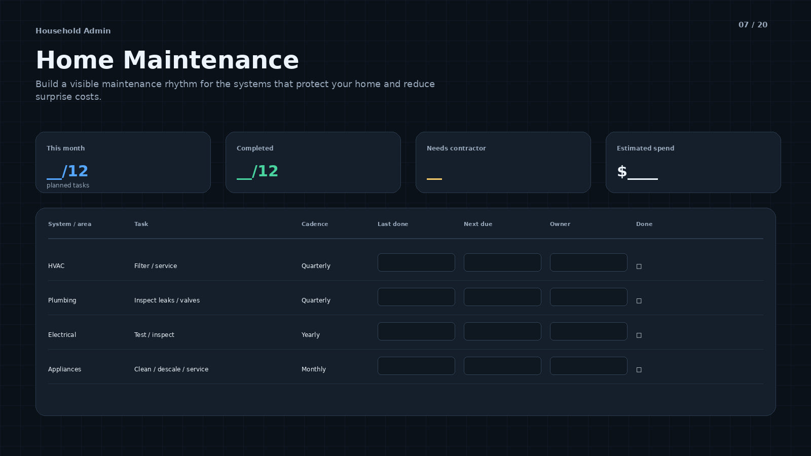Screen dimensions: 811x456
Task: Check the Done box for Plumbing
Action: 639,301
